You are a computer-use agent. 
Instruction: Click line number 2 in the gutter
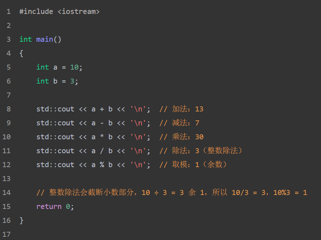[9, 25]
